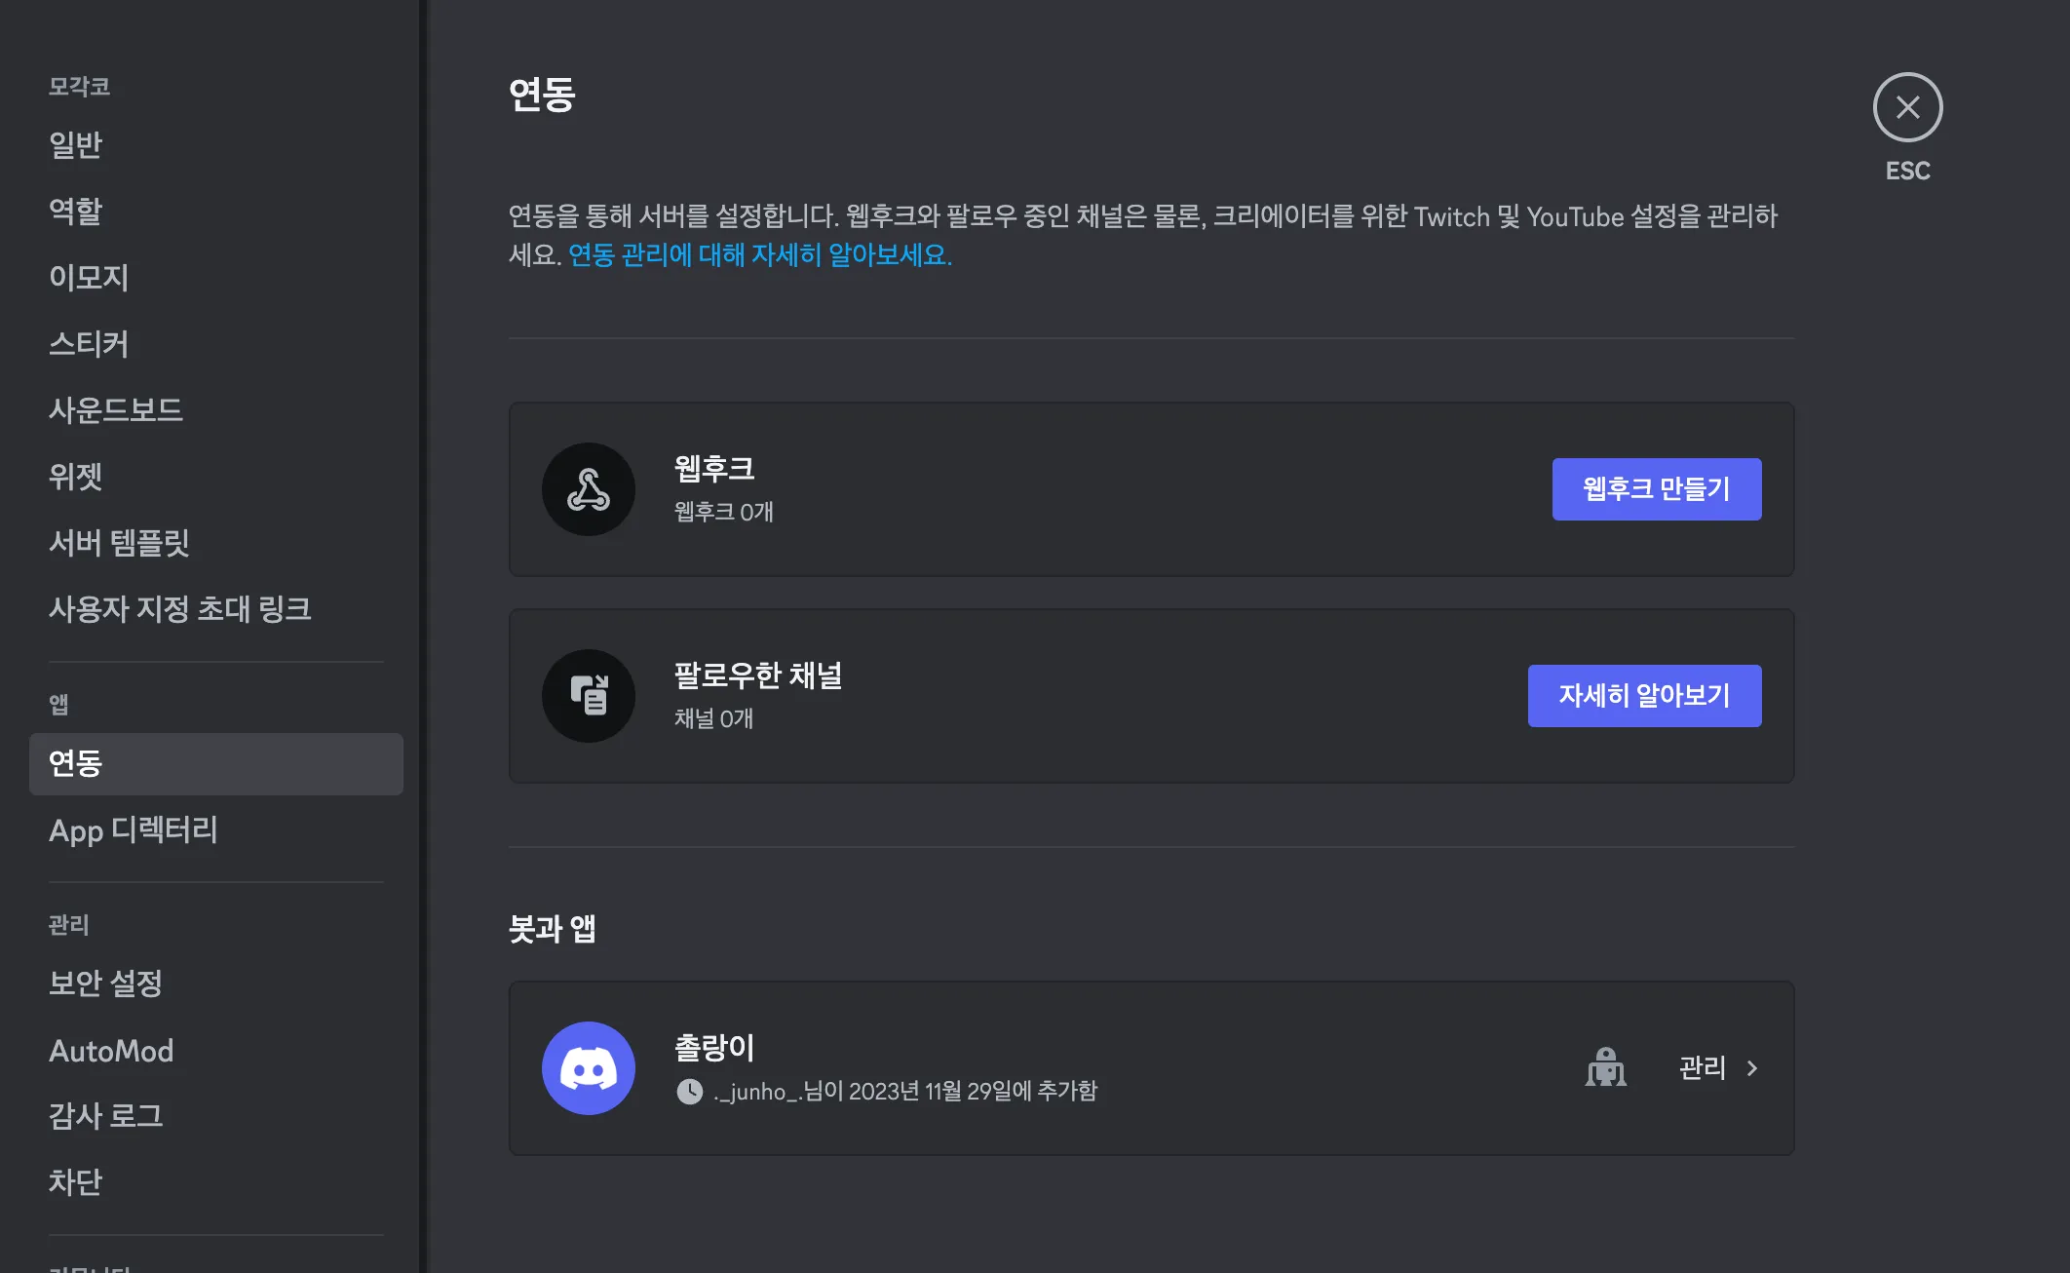This screenshot has width=2070, height=1273.
Task: Open 관리 for the 촐랑이 bot
Action: pos(1703,1068)
